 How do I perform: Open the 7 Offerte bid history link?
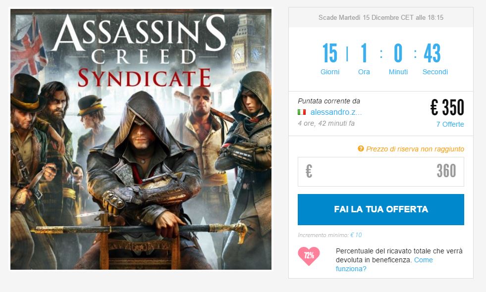coord(450,124)
